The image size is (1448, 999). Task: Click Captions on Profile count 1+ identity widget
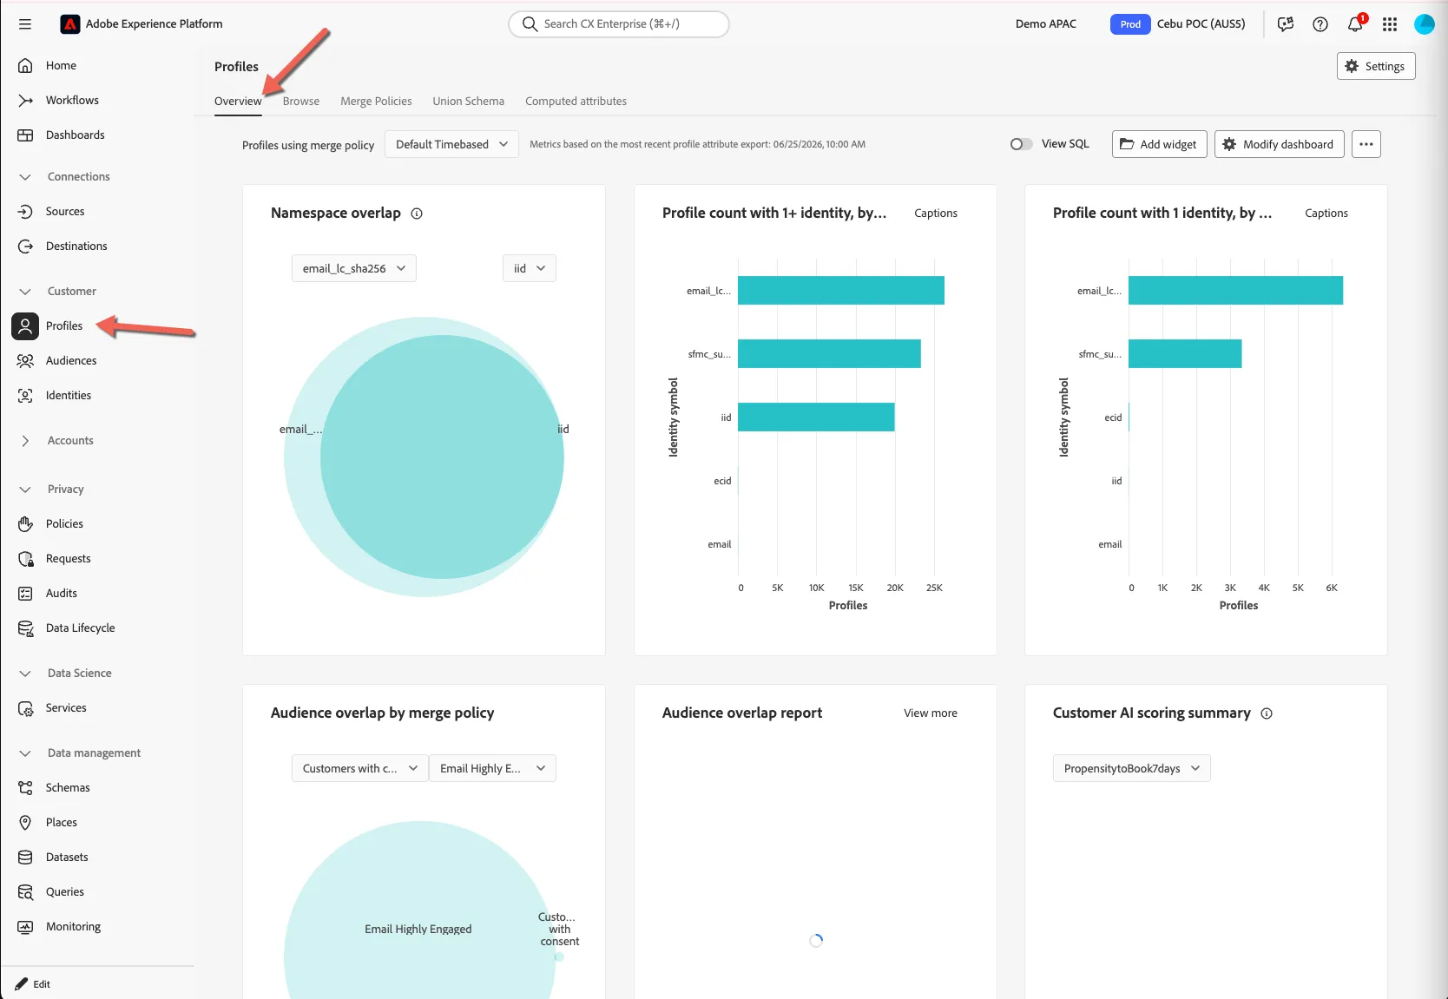936,214
